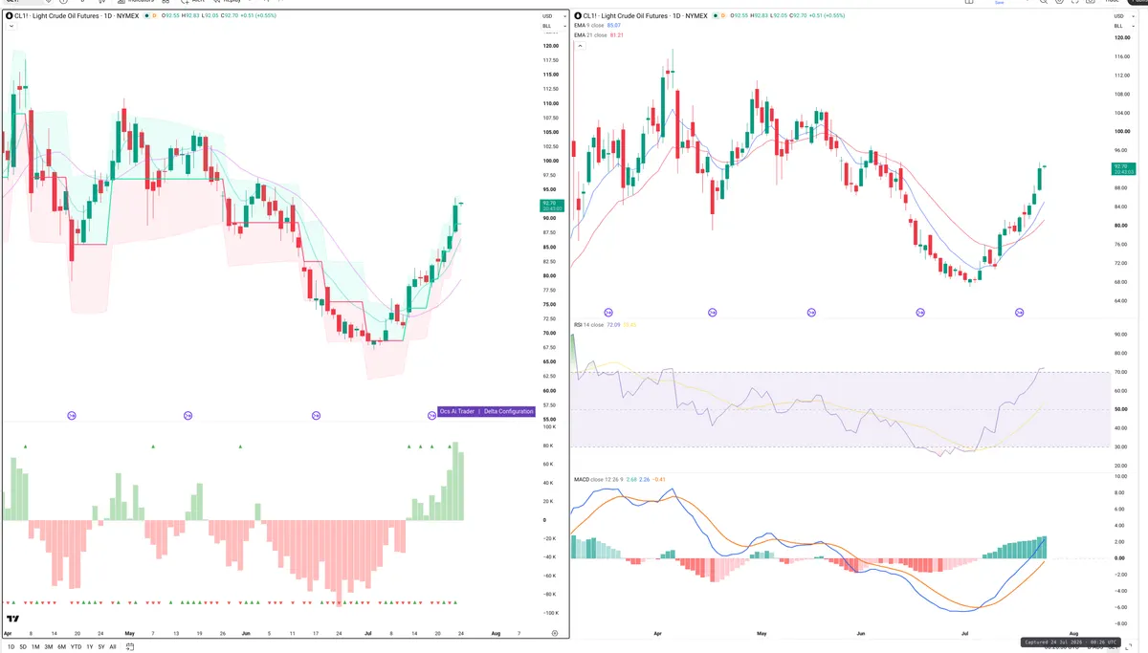Image resolution: width=1148 pixels, height=653 pixels.
Task: Select the All time range
Action: click(x=113, y=646)
